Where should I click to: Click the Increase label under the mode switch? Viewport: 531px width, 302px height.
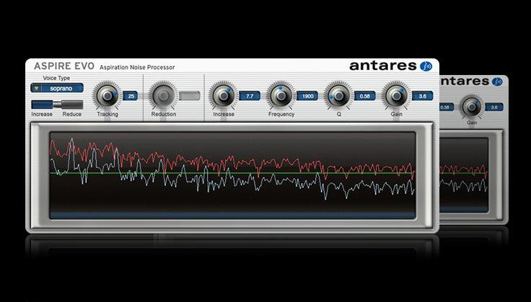42,115
